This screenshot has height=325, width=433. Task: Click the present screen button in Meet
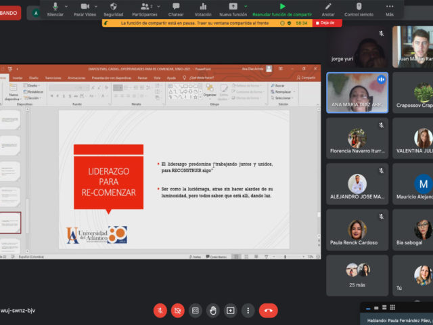click(x=231, y=311)
